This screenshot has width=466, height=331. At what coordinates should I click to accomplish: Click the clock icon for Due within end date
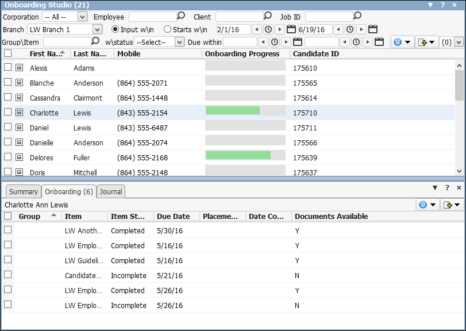(356, 42)
